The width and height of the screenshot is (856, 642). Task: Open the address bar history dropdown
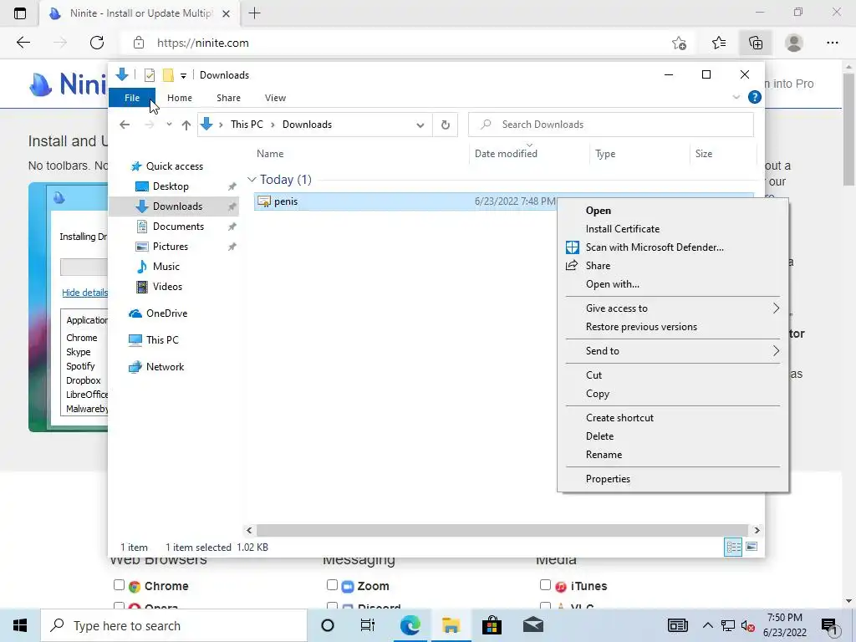coord(420,125)
